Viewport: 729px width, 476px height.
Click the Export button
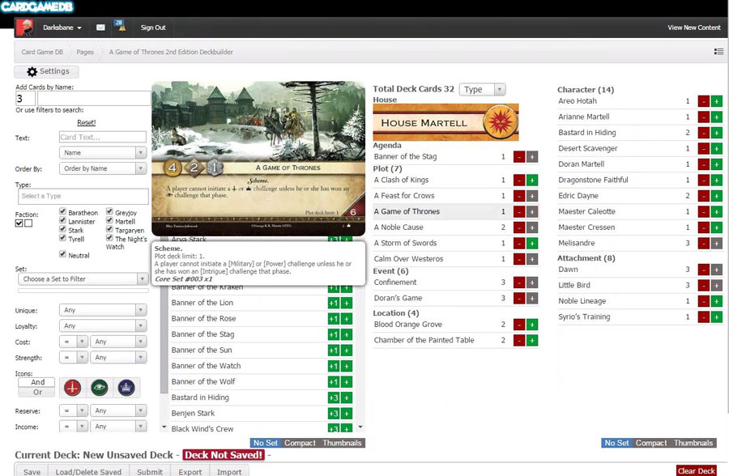click(190, 471)
